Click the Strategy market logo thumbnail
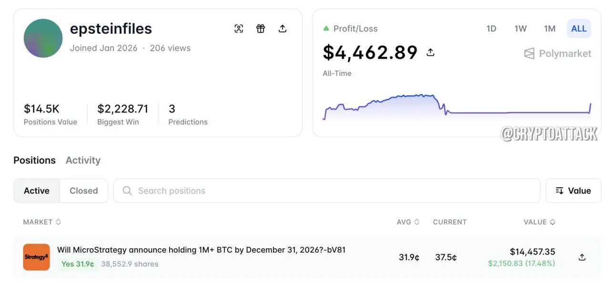Image resolution: width=610 pixels, height=286 pixels. (x=37, y=257)
